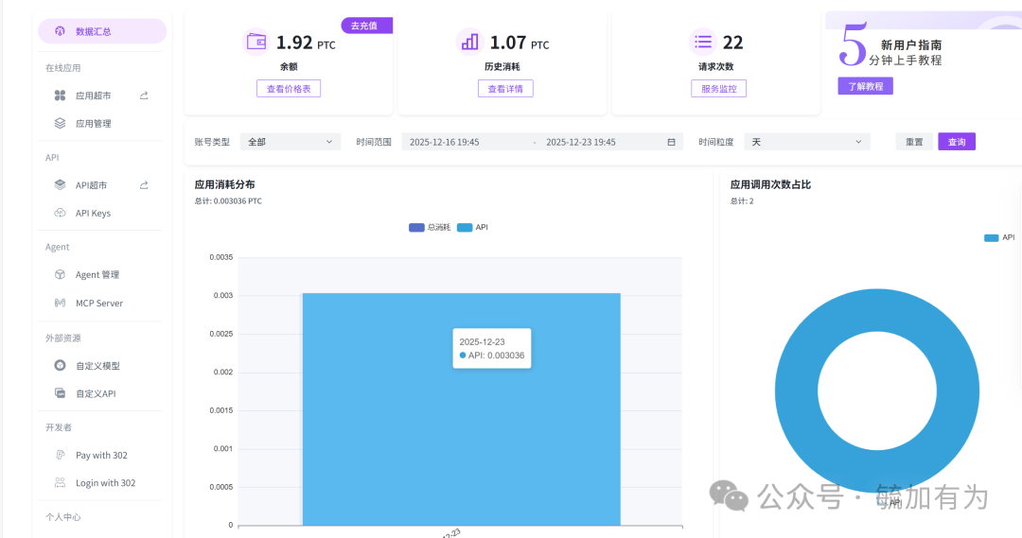The width and height of the screenshot is (1022, 538).
Task: Click the MCP Server icon
Action: coord(60,303)
